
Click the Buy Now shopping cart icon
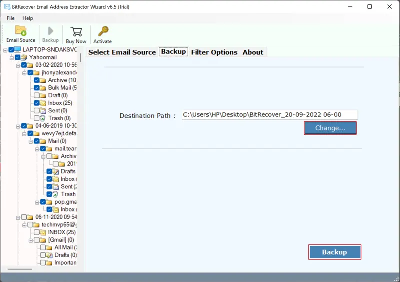[x=76, y=32]
